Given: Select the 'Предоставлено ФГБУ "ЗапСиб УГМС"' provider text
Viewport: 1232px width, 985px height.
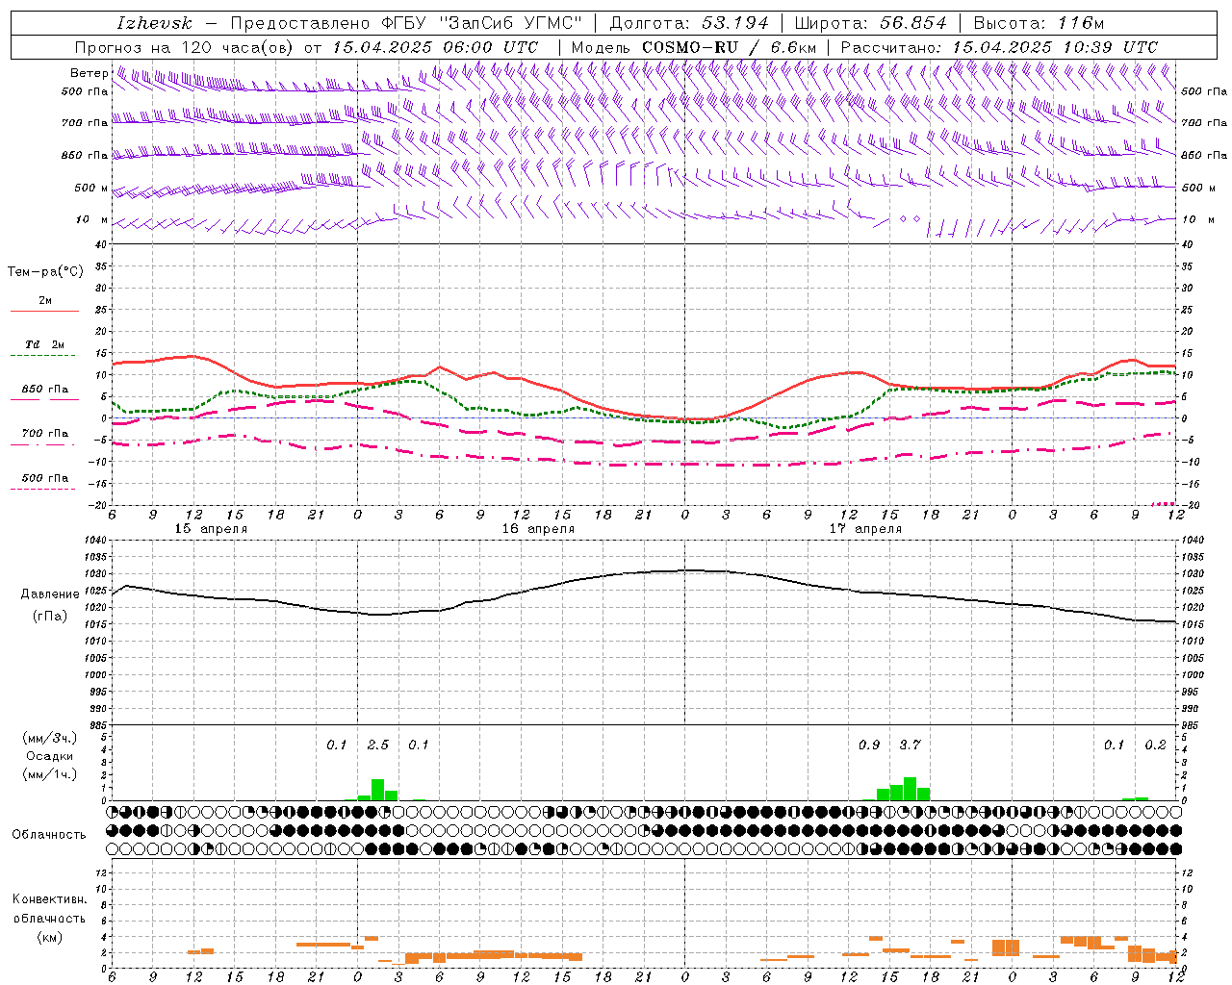Looking at the screenshot, I should click(x=406, y=23).
